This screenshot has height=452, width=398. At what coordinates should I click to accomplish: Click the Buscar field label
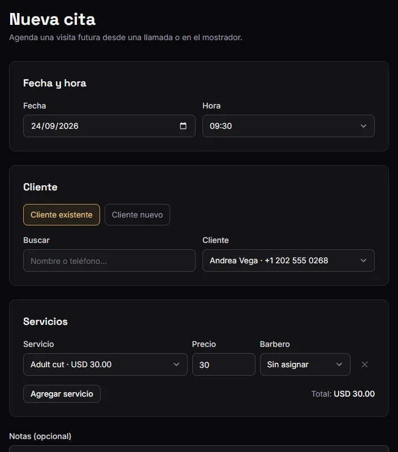click(x=36, y=240)
